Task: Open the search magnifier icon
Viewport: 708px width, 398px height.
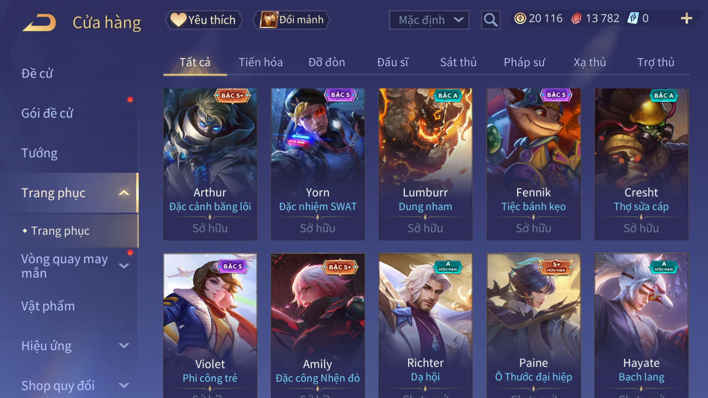Action: tap(490, 20)
